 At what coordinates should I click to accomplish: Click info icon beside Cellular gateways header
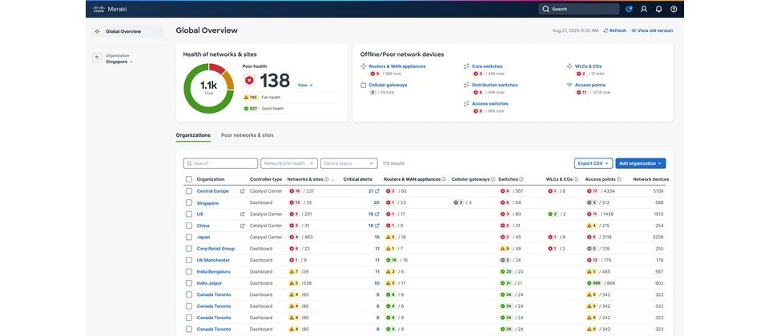[493, 179]
